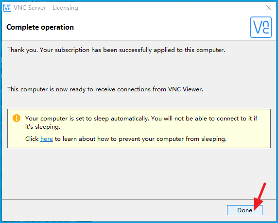278x223 pixels.
Task: Click the "it's sleeping." warning line
Action: click(x=43, y=127)
